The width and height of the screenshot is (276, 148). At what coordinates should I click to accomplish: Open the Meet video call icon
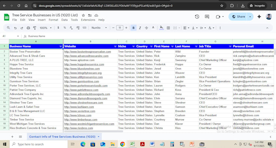(218, 17)
